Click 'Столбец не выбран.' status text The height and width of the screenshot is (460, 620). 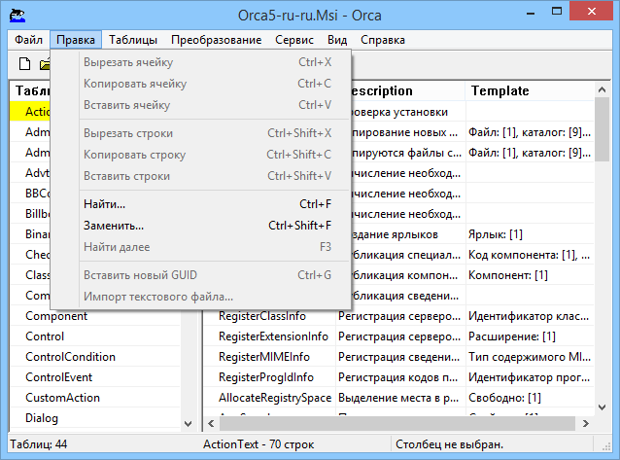pos(449,444)
